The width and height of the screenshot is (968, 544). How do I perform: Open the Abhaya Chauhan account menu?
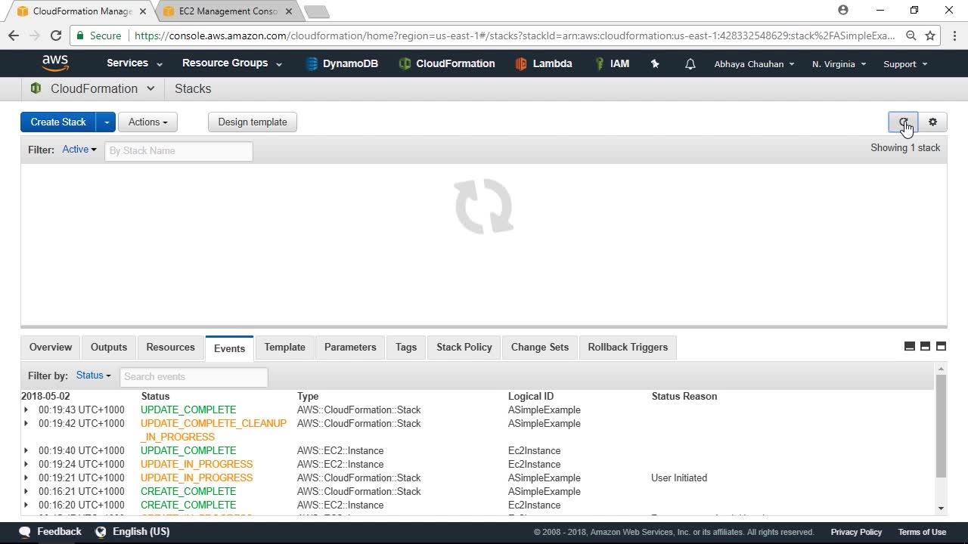(755, 64)
